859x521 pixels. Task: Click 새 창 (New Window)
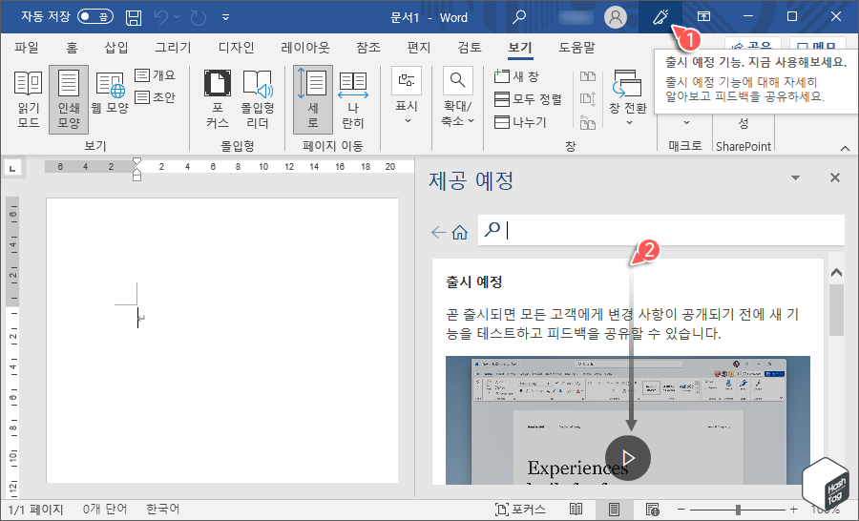(516, 76)
